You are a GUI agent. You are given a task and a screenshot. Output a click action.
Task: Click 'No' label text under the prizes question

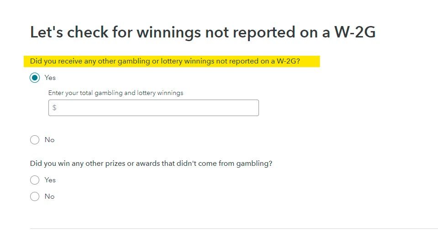[x=49, y=196]
